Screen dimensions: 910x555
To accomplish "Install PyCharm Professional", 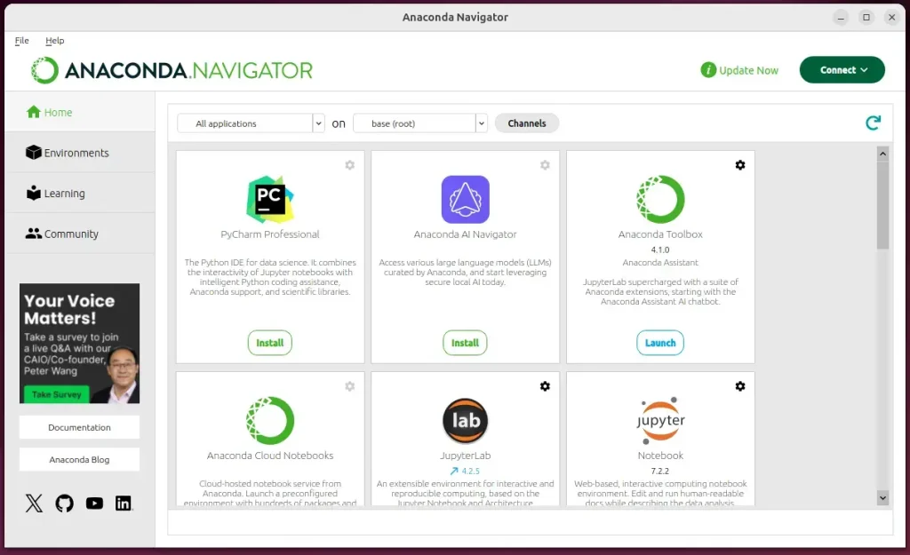I will [270, 343].
